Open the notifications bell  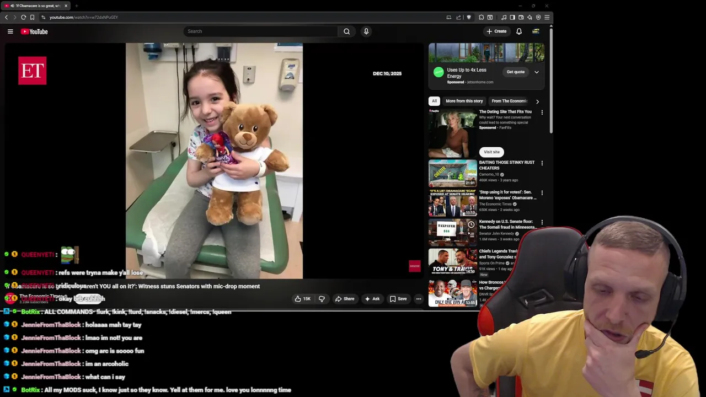tap(518, 31)
